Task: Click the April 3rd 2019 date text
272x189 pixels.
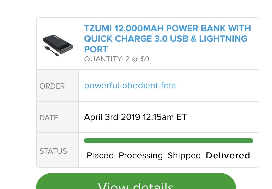Action: pos(112,117)
